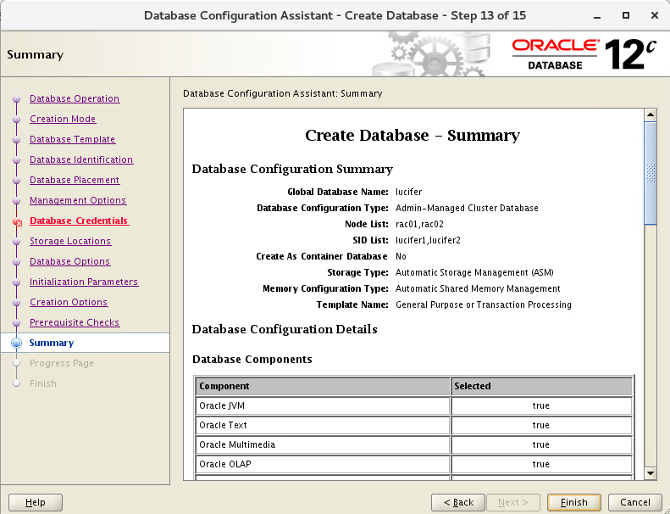Click the summary vertical scrollbar thumb
Image resolution: width=670 pixels, height=514 pixels.
tap(651, 173)
